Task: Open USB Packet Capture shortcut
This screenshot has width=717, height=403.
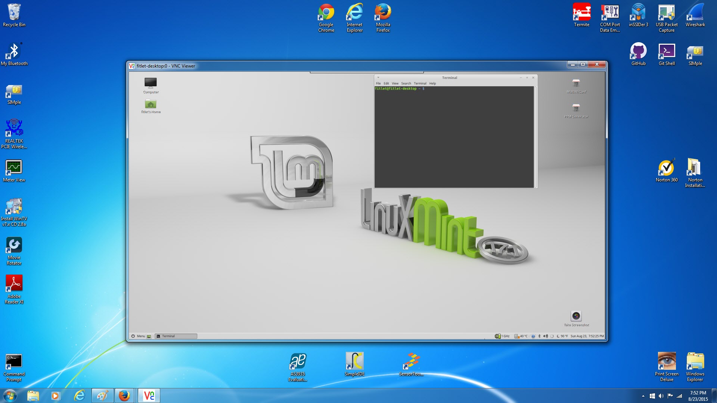Action: click(667, 18)
